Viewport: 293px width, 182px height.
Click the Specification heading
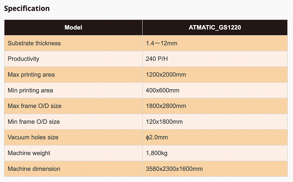point(27,9)
